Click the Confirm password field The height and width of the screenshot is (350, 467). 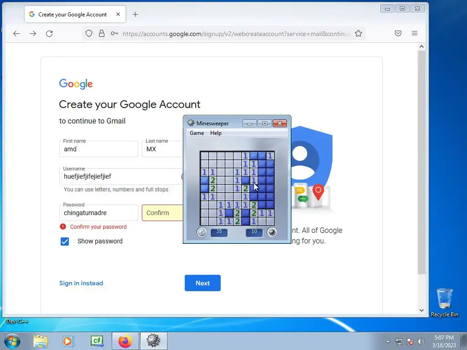pyautogui.click(x=163, y=213)
